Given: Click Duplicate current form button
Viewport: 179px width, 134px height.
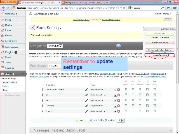Looking at the screenshot, I should [x=160, y=37].
